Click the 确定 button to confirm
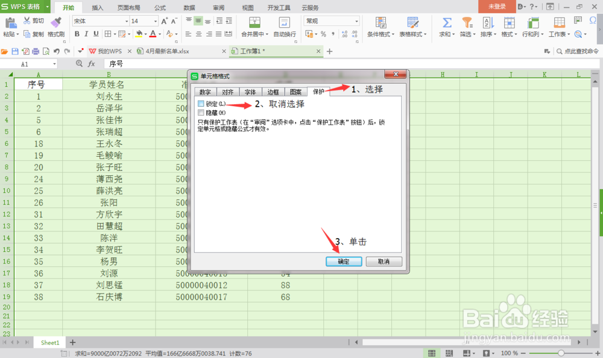The image size is (603, 358). click(343, 261)
